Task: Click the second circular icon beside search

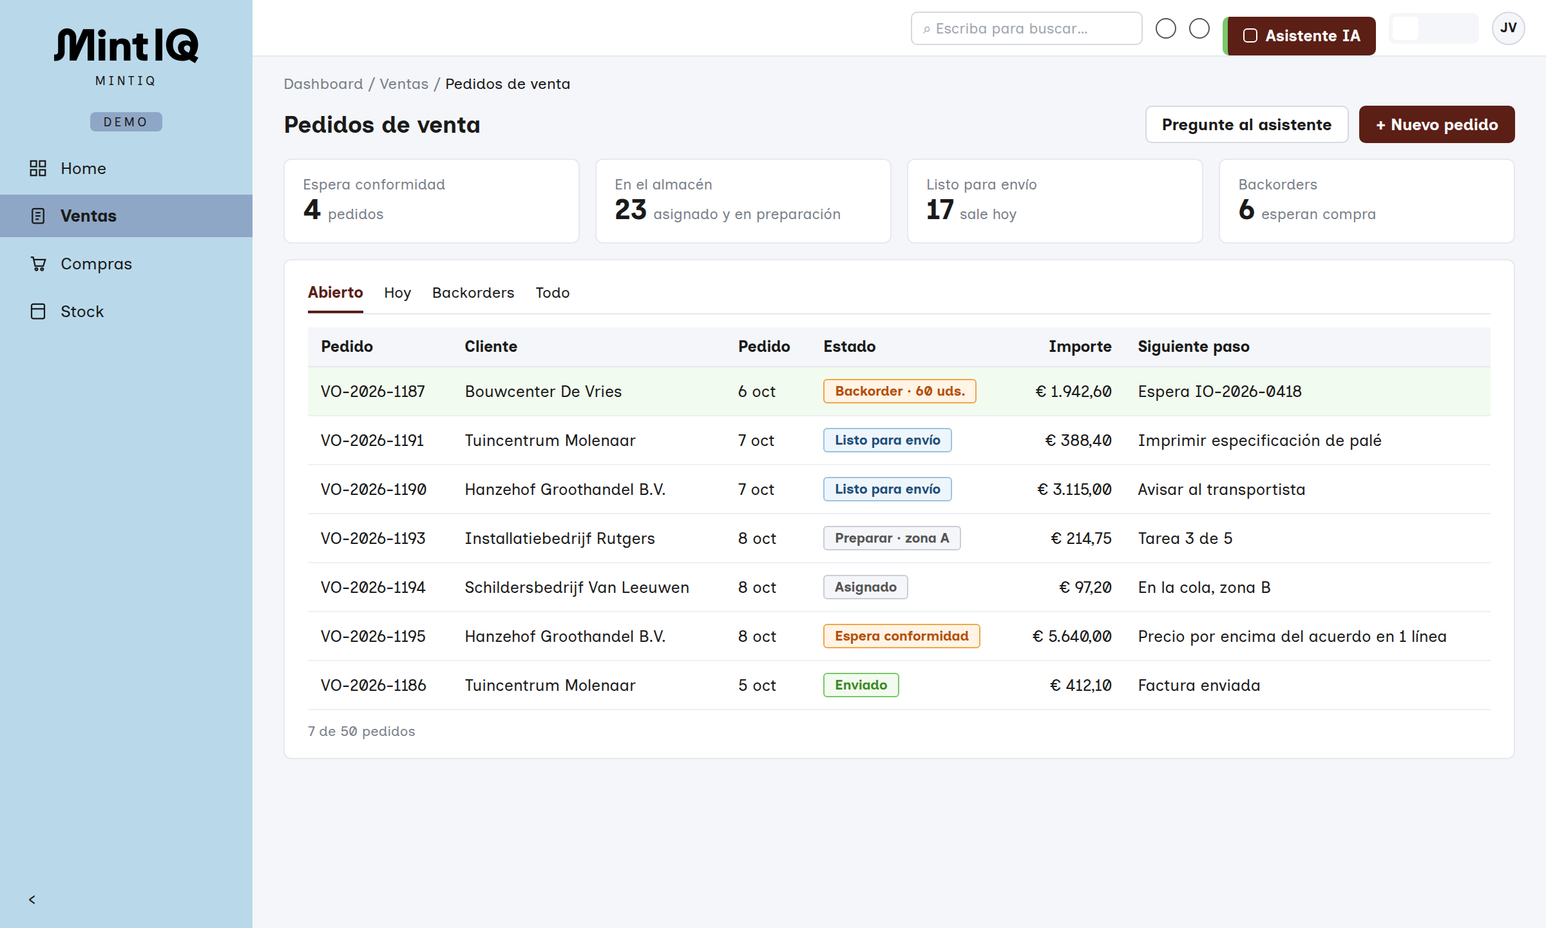Action: tap(1199, 28)
